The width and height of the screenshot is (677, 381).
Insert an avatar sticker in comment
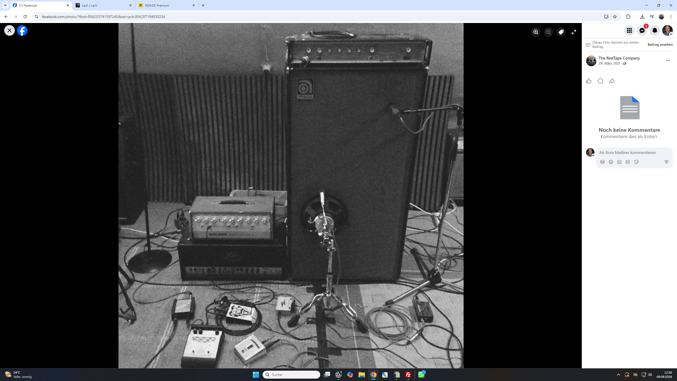(x=602, y=162)
